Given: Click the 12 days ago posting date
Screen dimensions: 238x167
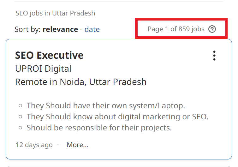Looking at the screenshot, I should tap(34, 145).
